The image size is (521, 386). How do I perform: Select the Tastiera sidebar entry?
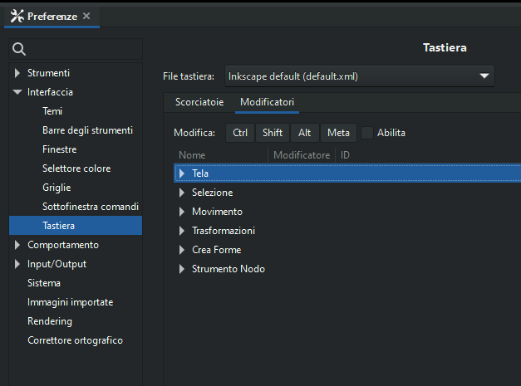tap(76, 226)
